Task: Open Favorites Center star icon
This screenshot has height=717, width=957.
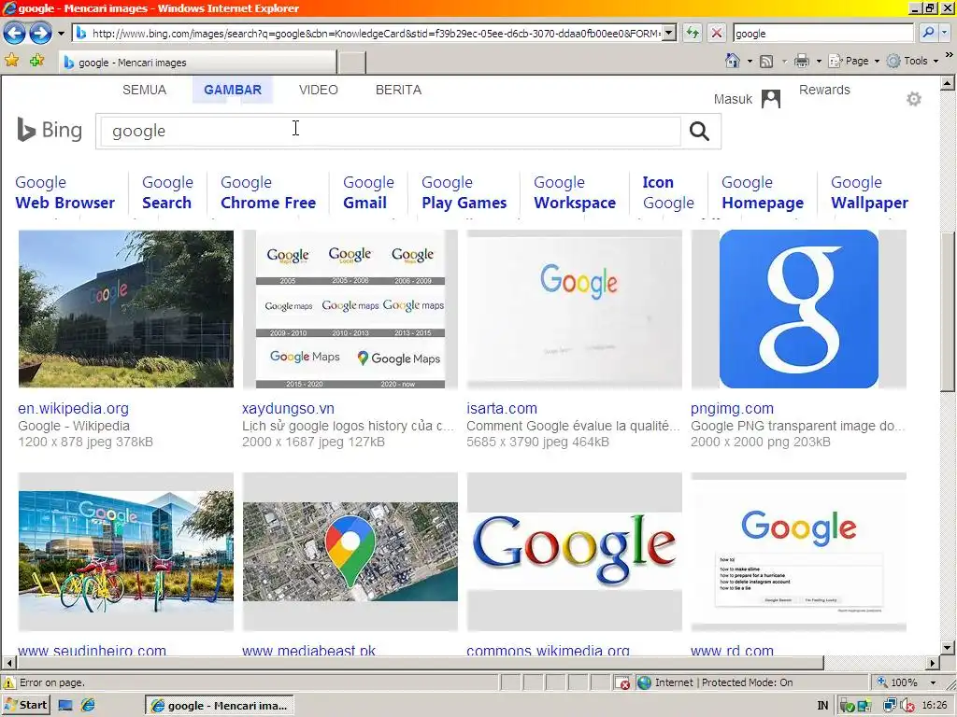Action: pos(11,60)
